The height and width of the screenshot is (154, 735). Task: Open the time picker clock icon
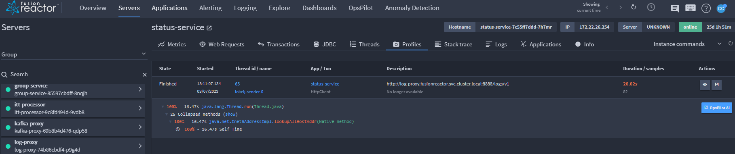tap(651, 7)
